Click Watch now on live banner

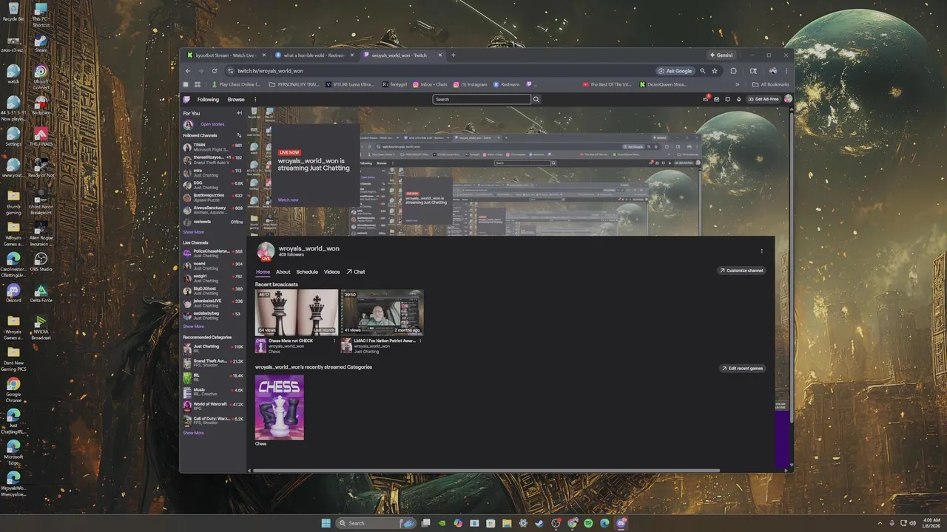click(289, 199)
